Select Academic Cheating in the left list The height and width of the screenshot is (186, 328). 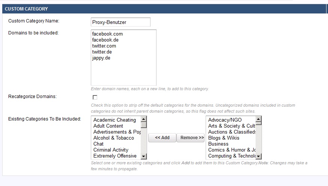coord(114,120)
